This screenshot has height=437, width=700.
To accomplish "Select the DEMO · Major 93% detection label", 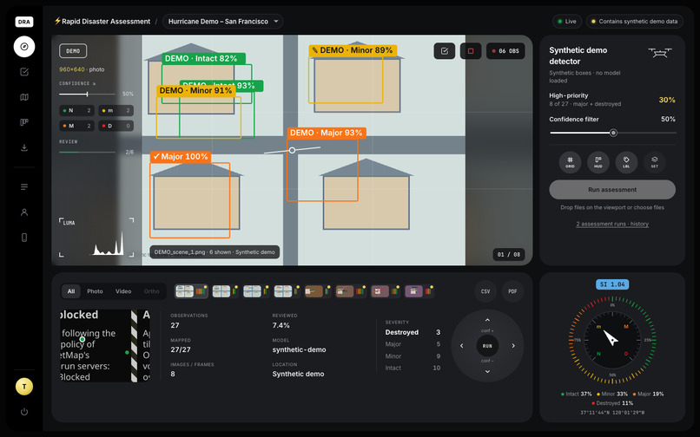I will point(327,133).
